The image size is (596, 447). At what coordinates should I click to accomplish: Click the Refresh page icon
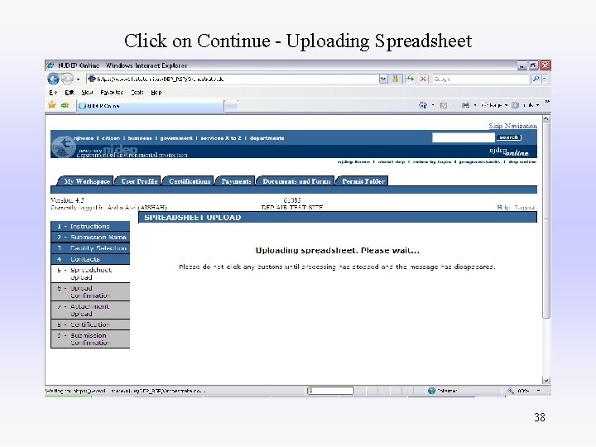[410, 79]
